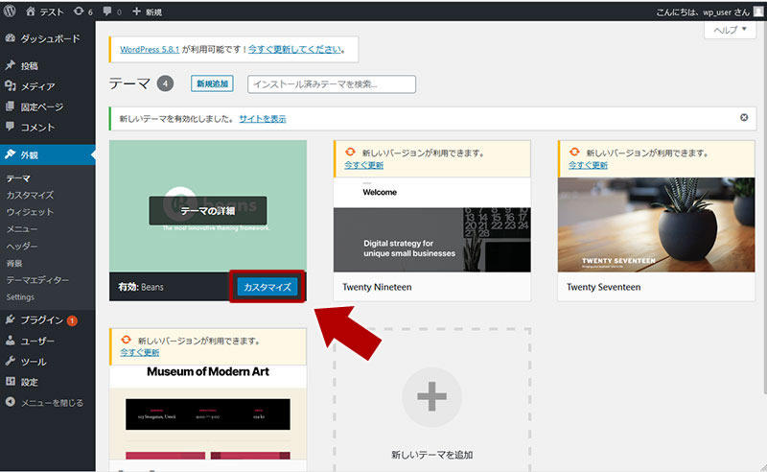Click the Twenty Seventeen theme name

coord(604,288)
